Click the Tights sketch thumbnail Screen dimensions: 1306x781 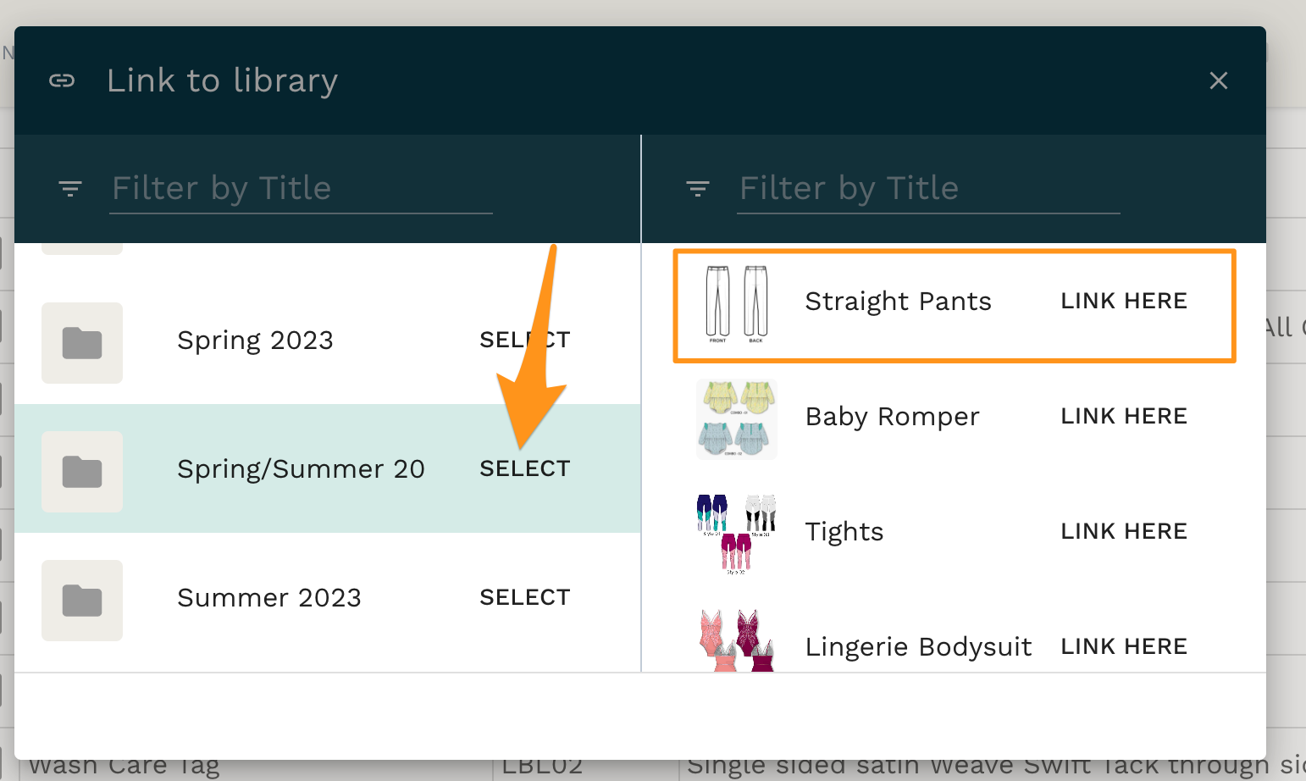point(737,533)
